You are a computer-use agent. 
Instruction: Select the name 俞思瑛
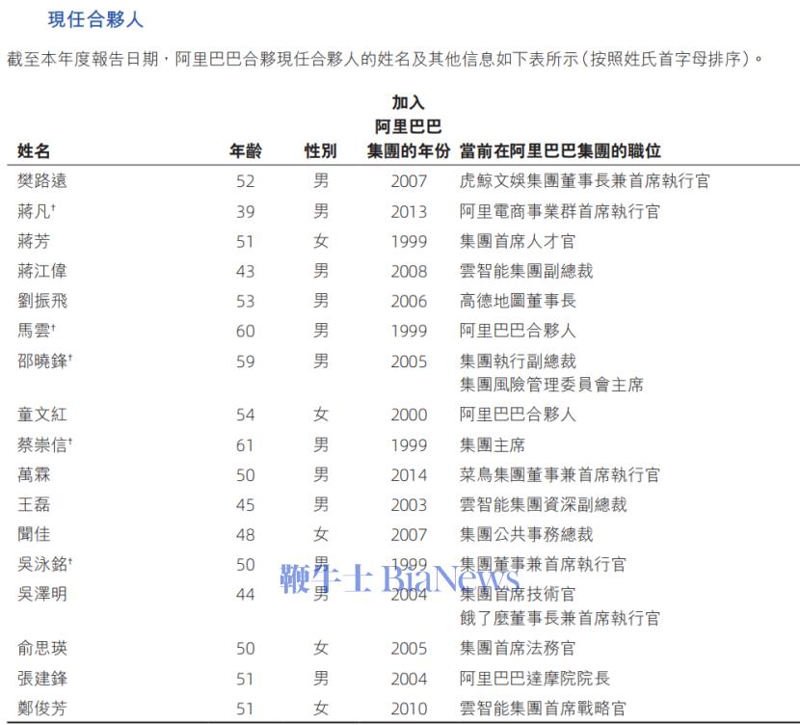(x=41, y=648)
